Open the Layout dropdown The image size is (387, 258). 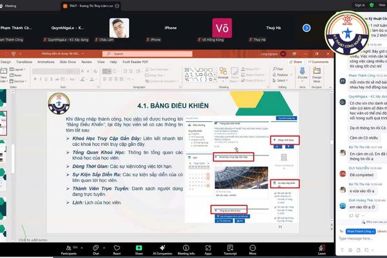tap(17, 70)
